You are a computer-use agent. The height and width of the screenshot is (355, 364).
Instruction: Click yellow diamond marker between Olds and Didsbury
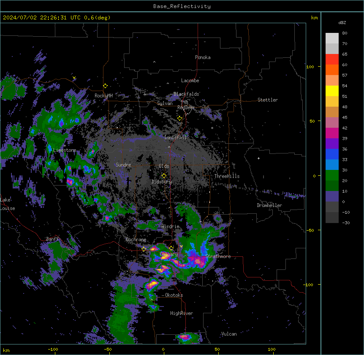pyautogui.click(x=164, y=176)
